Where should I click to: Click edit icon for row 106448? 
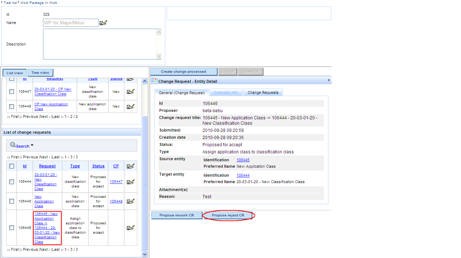pyautogui.click(x=130, y=106)
